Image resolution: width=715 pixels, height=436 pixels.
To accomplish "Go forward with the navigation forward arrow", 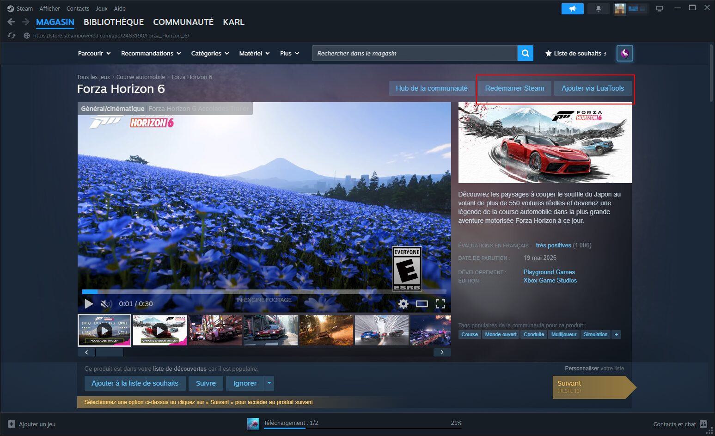I will pyautogui.click(x=26, y=22).
